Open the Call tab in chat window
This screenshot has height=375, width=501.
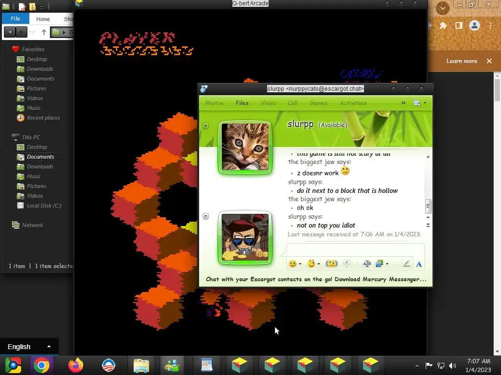(x=293, y=103)
